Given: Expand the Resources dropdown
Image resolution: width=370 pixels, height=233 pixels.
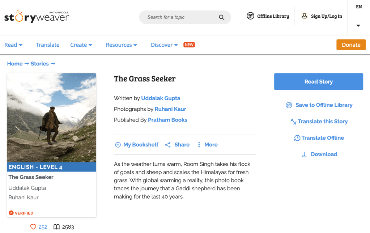Looking at the screenshot, I should (x=121, y=45).
